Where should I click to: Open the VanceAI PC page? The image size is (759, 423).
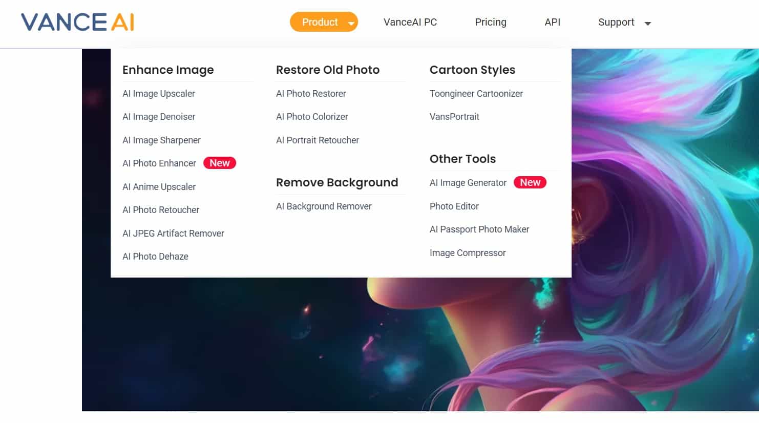[410, 22]
